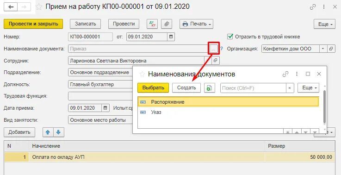Click the Наименование документа field showing Приказ

(x=139, y=49)
